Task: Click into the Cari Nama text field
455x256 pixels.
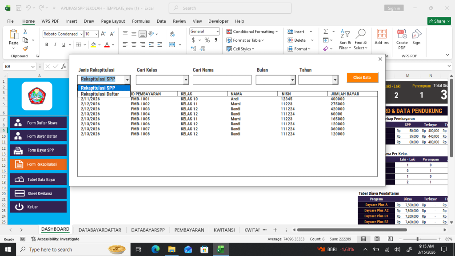Action: tap(222, 80)
